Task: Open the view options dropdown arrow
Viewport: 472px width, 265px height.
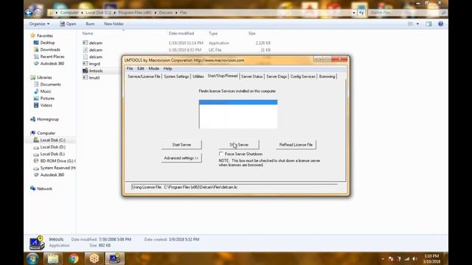Action: [417, 24]
